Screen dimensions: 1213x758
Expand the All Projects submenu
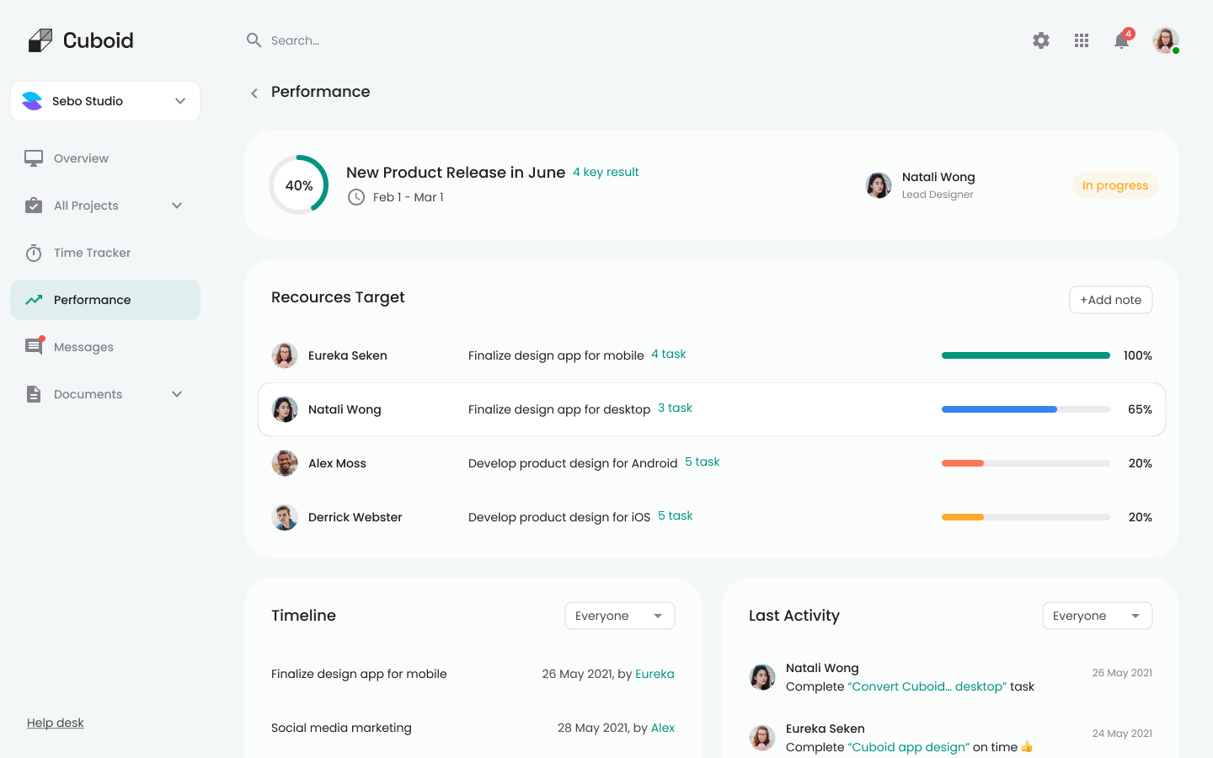[x=177, y=206]
